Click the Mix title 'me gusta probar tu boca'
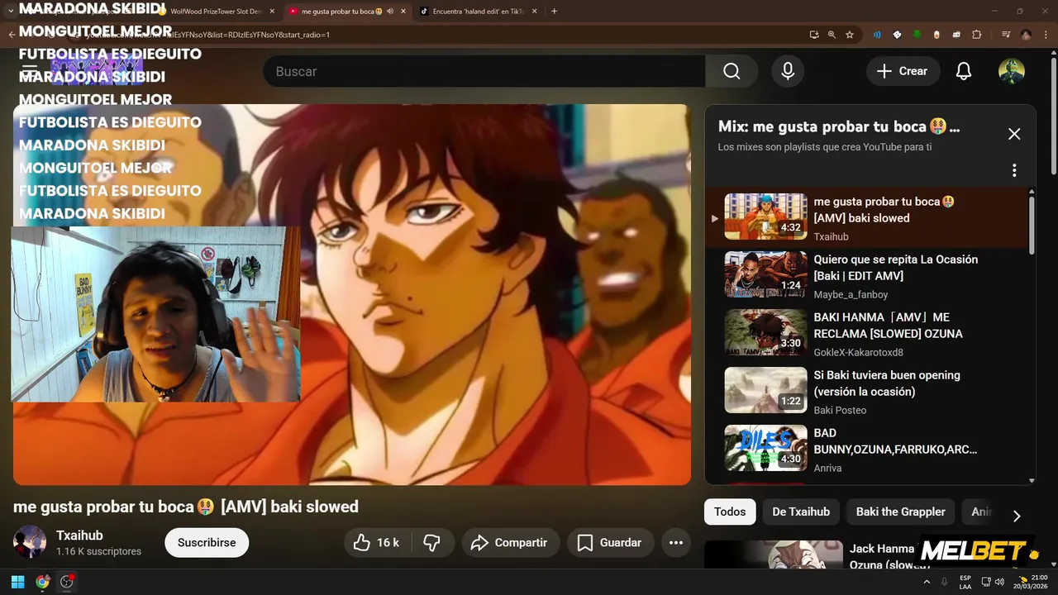The image size is (1058, 595). click(839, 126)
